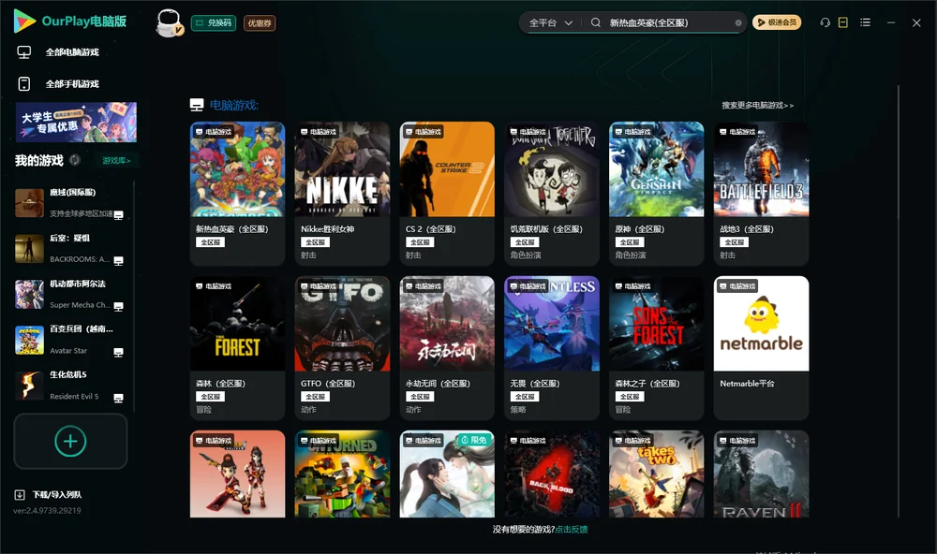Click the 点击反馈 feedback link
937x554 pixels.
click(572, 530)
